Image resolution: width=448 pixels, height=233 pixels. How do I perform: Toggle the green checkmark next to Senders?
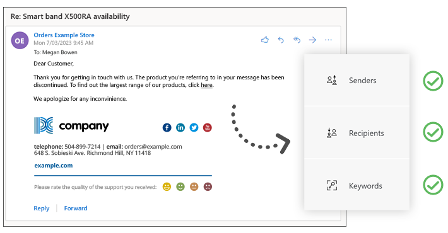click(433, 81)
